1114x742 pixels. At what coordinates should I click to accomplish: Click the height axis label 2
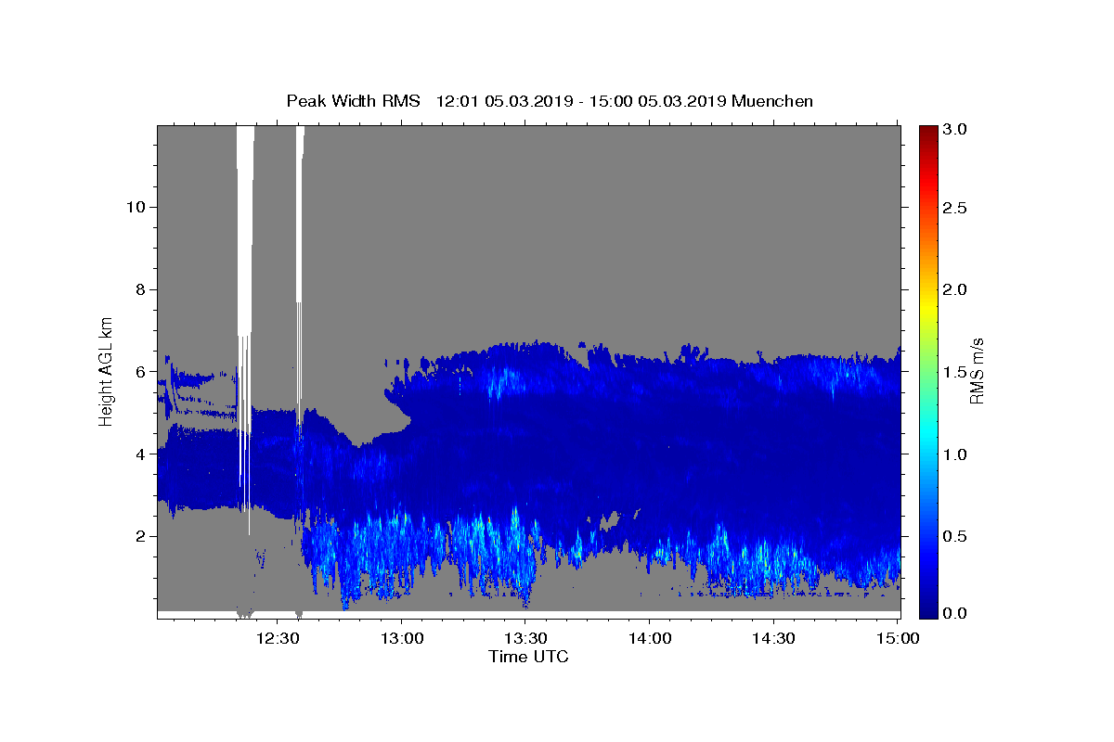[138, 536]
